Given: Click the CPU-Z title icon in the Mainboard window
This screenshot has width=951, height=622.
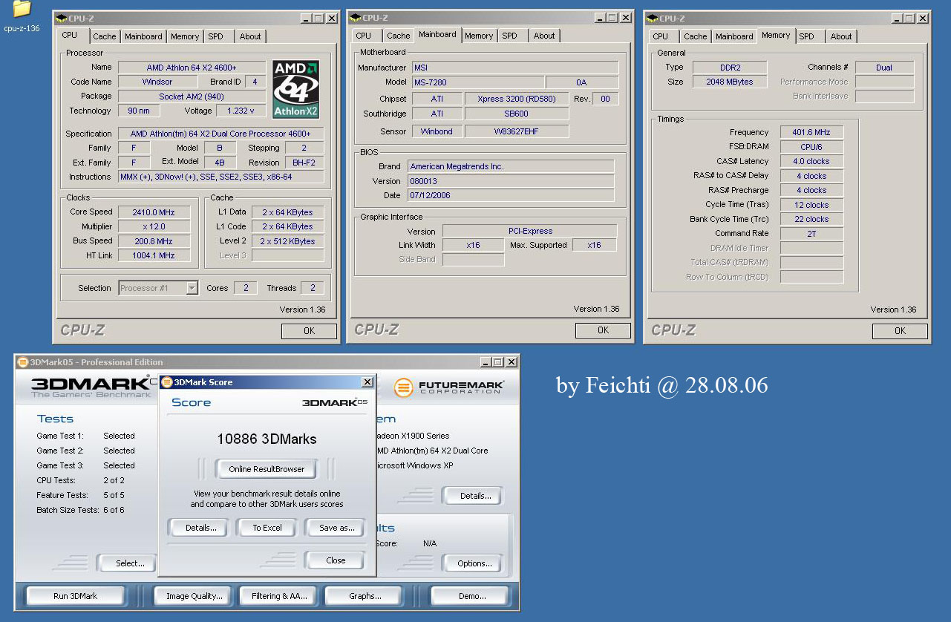Looking at the screenshot, I should (x=356, y=18).
